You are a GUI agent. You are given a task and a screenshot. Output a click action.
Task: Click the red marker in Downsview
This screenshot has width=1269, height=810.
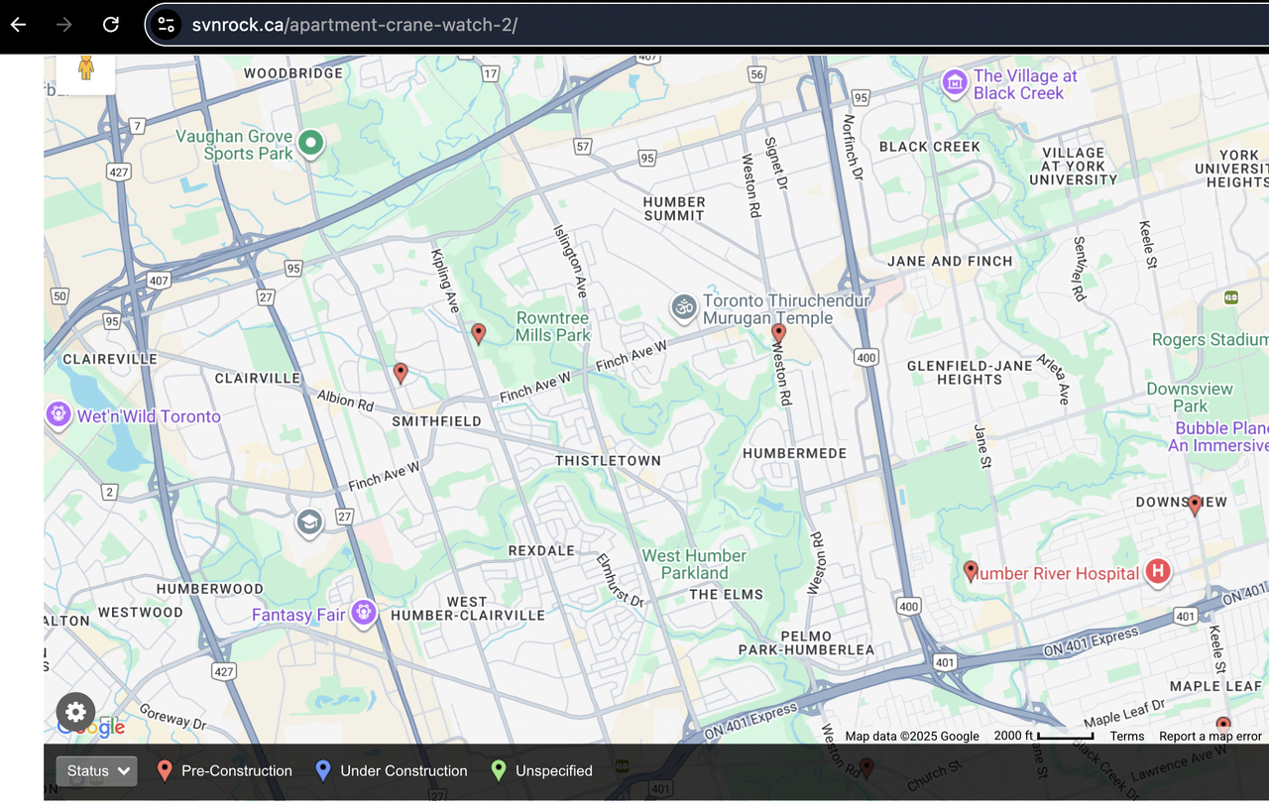(1195, 505)
